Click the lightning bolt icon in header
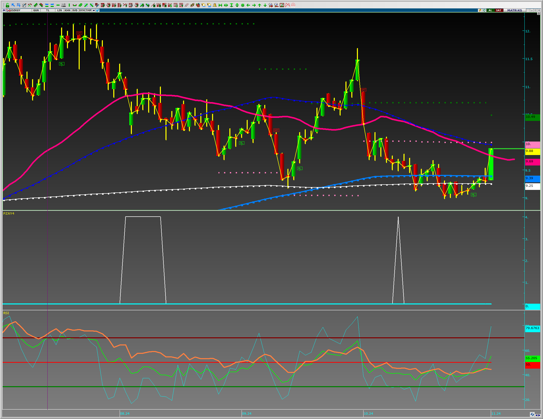This screenshot has width=543, height=419. tap(480, 10)
